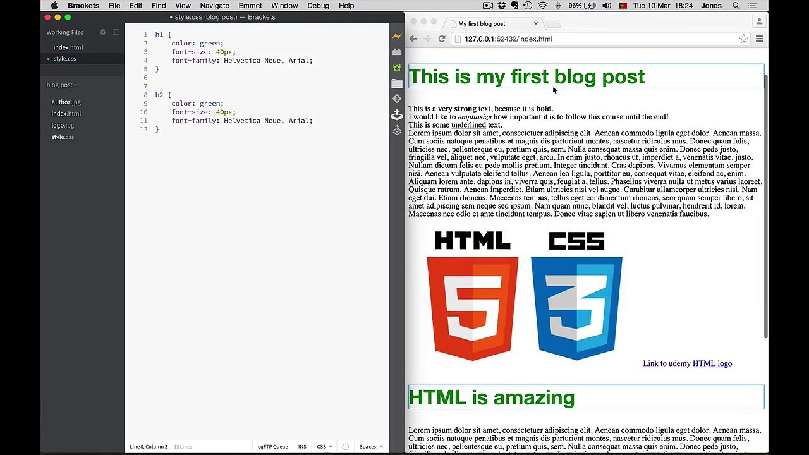Viewport: 809px width, 455px height.
Task: Click the green gift update icon
Action: [x=397, y=67]
